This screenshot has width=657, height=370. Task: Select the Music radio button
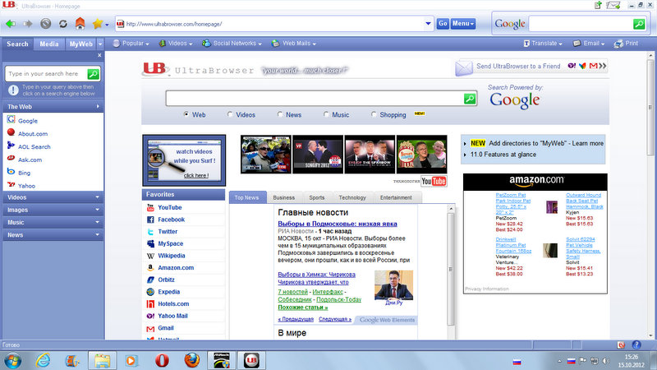(x=326, y=114)
